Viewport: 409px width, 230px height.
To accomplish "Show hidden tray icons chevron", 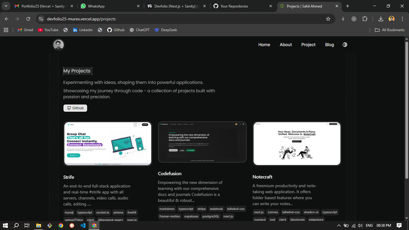I will click(x=339, y=226).
